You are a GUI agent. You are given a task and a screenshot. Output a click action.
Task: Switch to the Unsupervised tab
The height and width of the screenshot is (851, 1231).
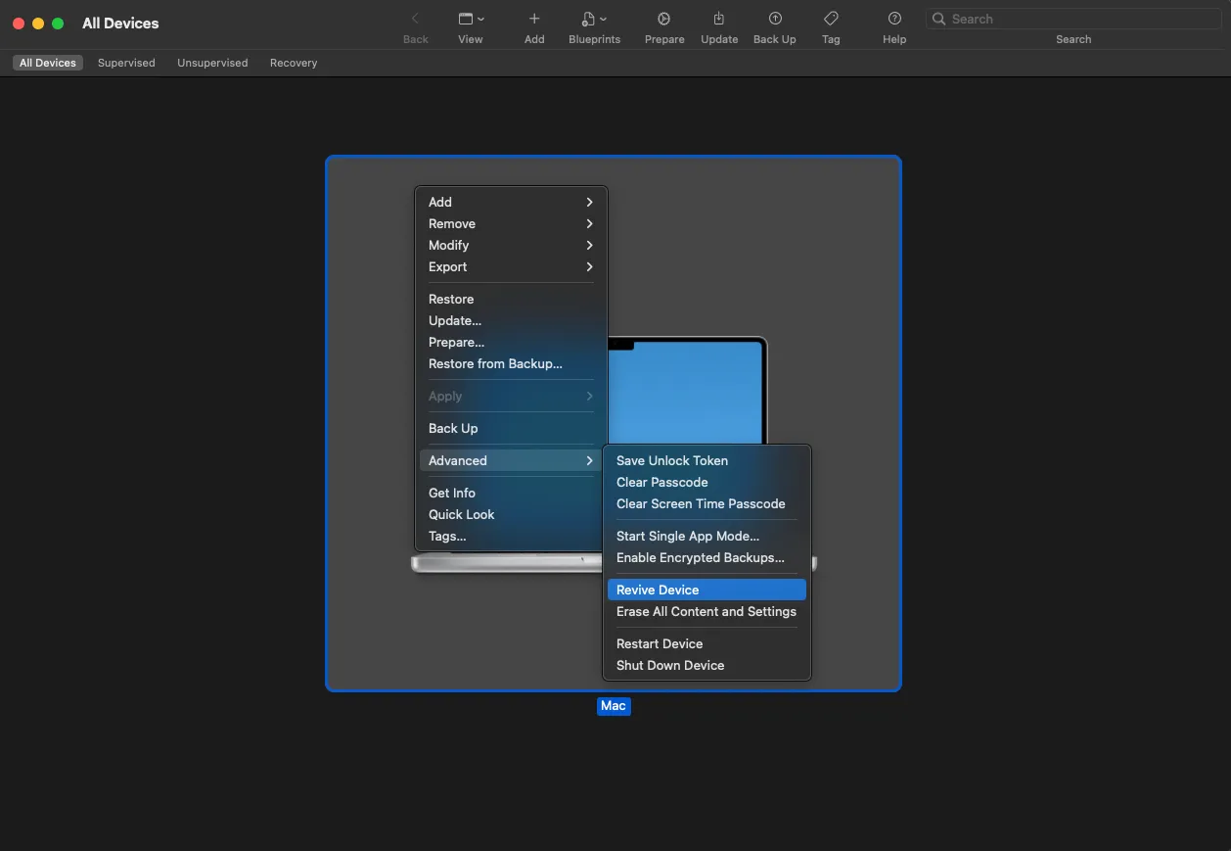pyautogui.click(x=212, y=63)
